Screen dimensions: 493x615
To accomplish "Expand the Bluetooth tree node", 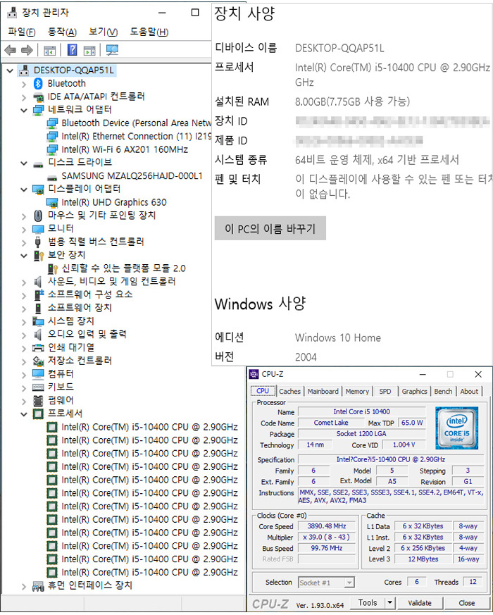I will coord(23,84).
